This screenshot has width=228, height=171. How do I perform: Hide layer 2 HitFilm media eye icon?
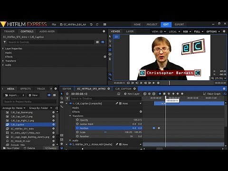(70, 144)
